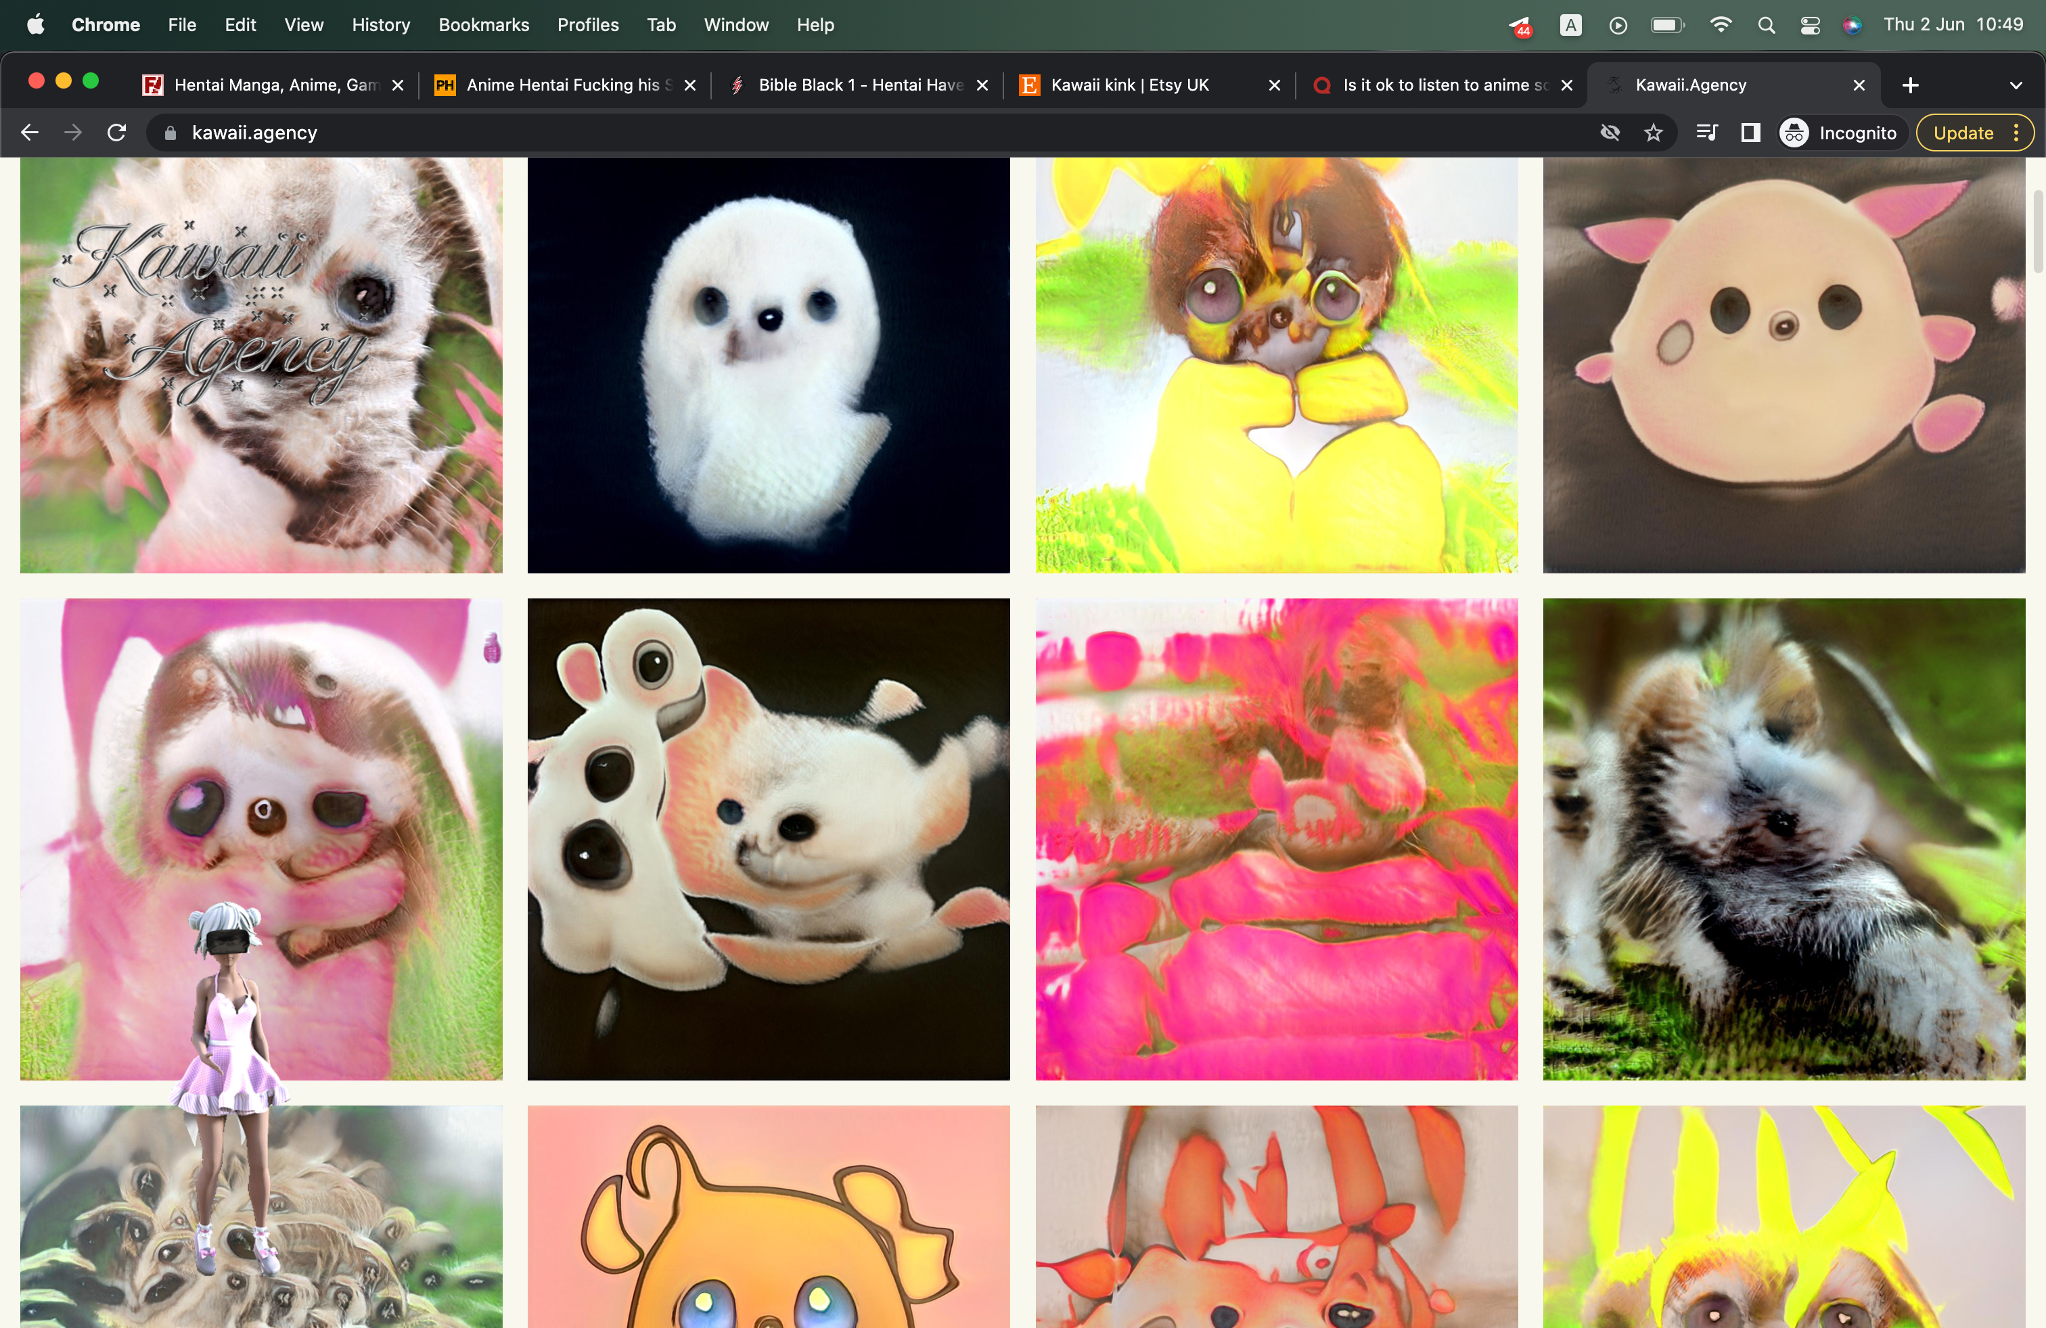
Task: Bookmark this page with the star
Action: [x=1653, y=133]
